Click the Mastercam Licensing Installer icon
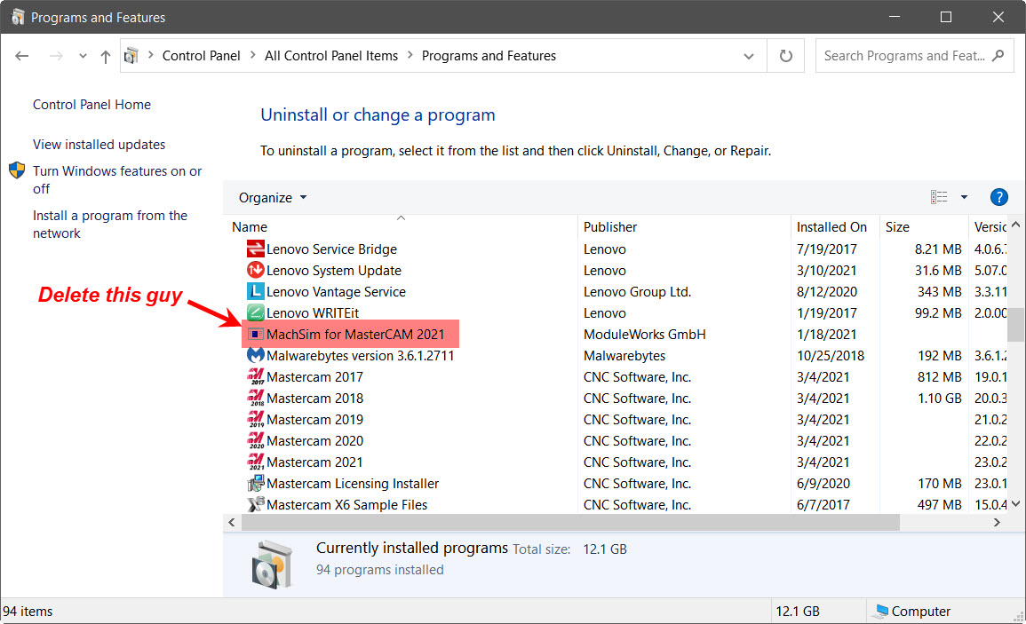This screenshot has height=624, width=1026. pyautogui.click(x=255, y=484)
